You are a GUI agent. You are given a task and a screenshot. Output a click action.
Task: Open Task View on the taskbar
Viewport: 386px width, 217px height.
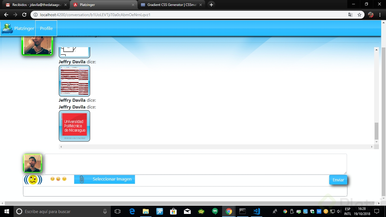click(118, 211)
